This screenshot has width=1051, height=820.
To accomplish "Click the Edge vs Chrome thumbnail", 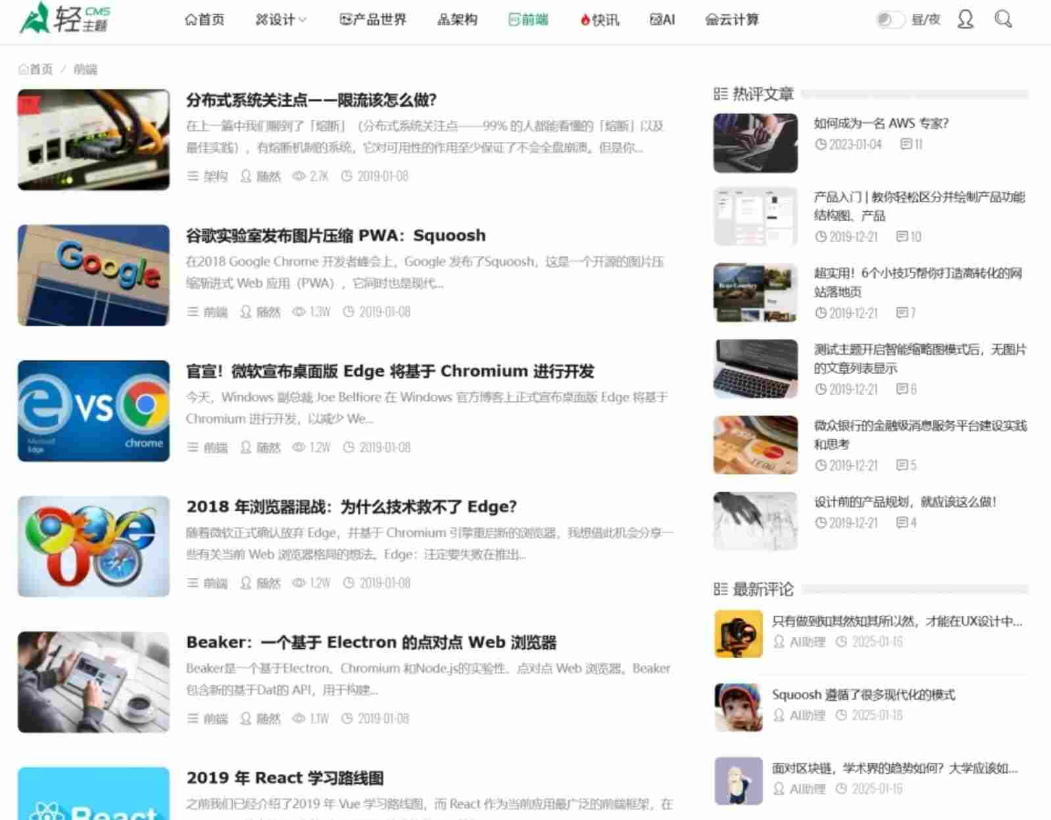I will pos(93,411).
